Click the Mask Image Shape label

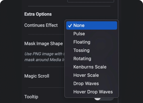click(x=43, y=43)
